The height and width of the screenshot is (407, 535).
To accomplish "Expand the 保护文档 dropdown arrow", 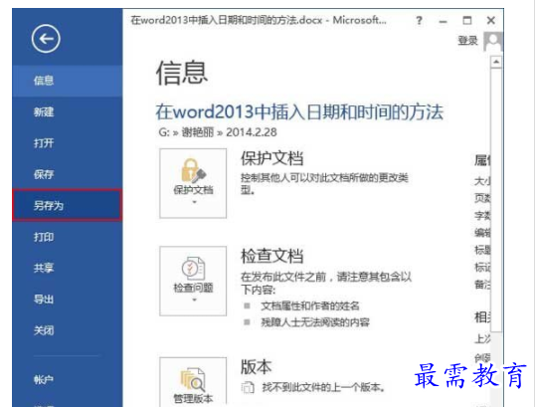I will pyautogui.click(x=194, y=202).
